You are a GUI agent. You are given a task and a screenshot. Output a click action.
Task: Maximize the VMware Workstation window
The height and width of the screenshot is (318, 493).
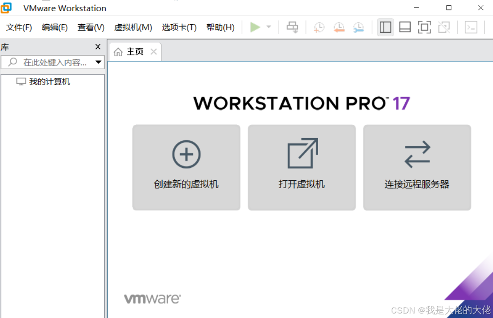coord(449,8)
